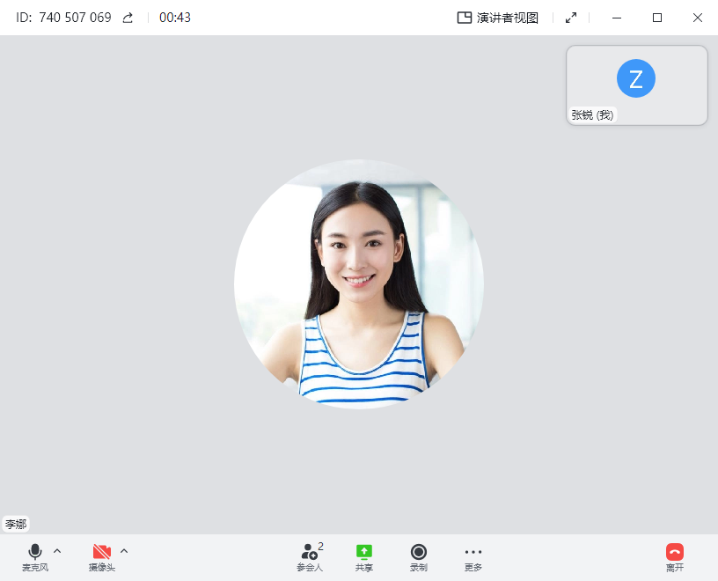718x581 pixels.
Task: Open the more (更多) menu
Action: pos(473,557)
